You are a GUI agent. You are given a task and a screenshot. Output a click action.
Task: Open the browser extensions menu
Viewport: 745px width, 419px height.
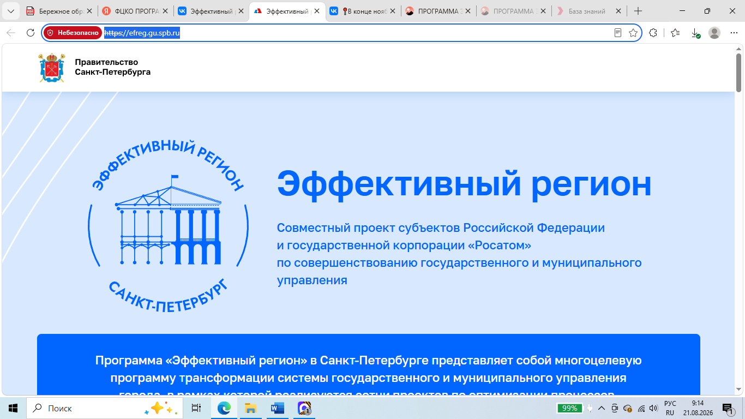pos(653,33)
